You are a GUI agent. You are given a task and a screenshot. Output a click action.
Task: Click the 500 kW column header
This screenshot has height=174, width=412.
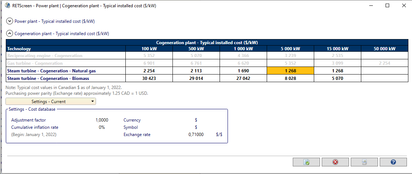[196, 48]
